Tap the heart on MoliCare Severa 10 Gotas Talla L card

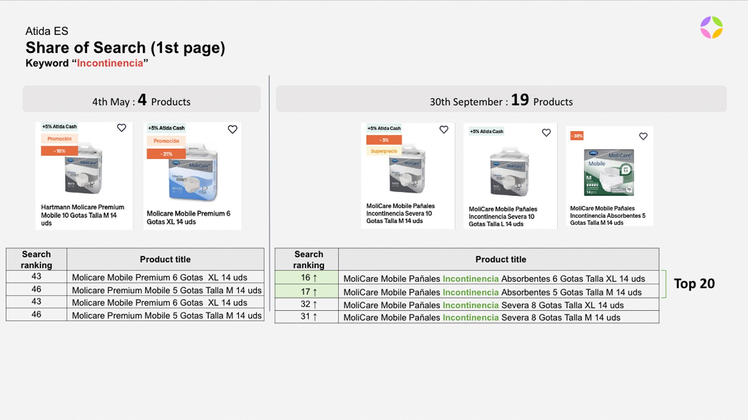click(547, 133)
